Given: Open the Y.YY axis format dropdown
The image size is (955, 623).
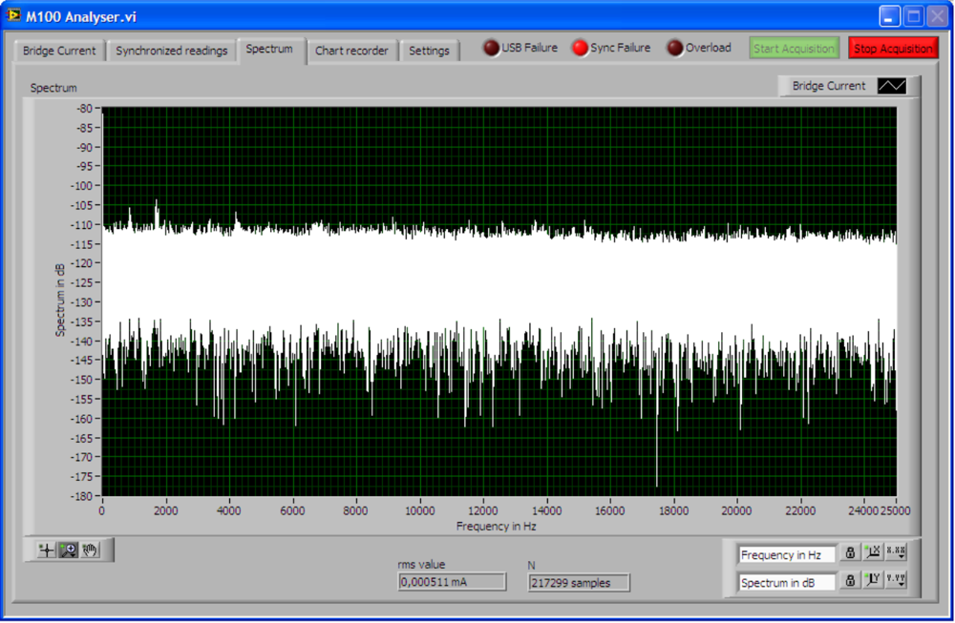Looking at the screenshot, I should click(896, 578).
